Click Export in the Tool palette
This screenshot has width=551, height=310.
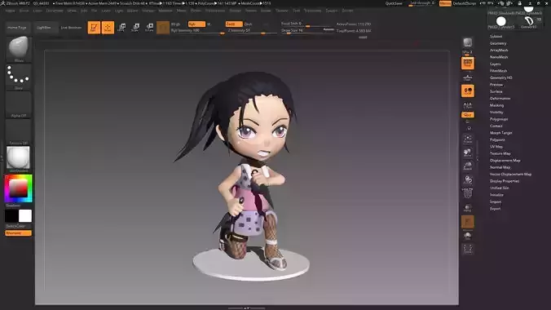495,209
